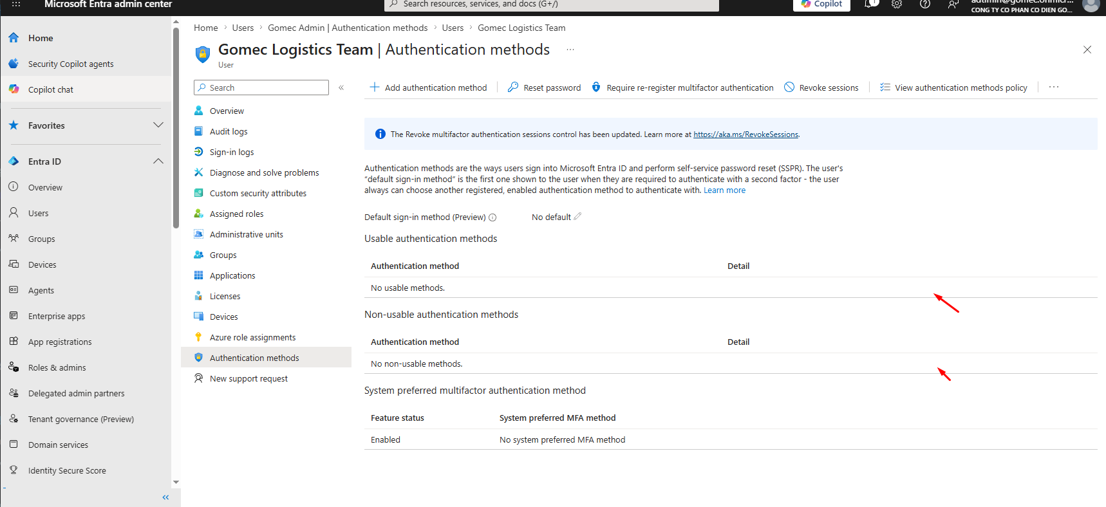The height and width of the screenshot is (507, 1106).
Task: Open the title ellipsis menu
Action: [570, 50]
